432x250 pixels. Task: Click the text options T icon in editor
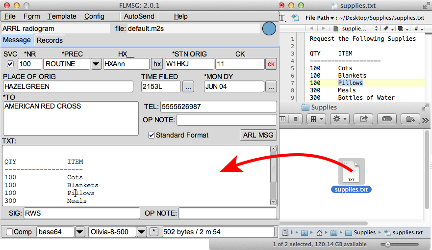[x=282, y=18]
